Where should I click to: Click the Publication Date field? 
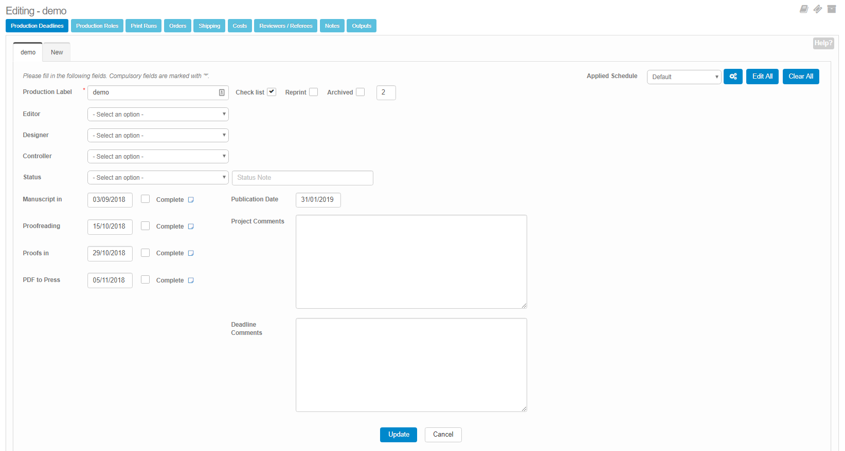[318, 200]
